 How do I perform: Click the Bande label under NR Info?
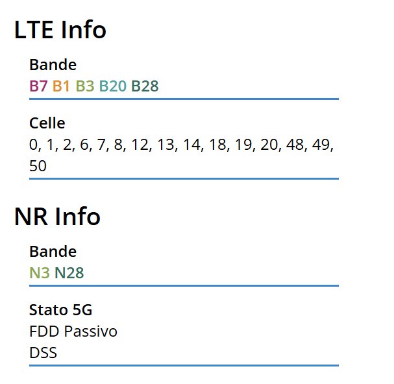(x=53, y=252)
